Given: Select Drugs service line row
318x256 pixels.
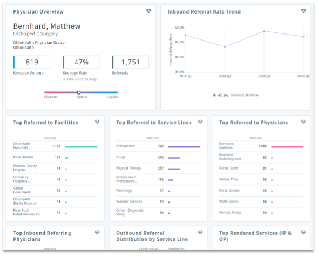Looking at the screenshot, I should (x=158, y=157).
